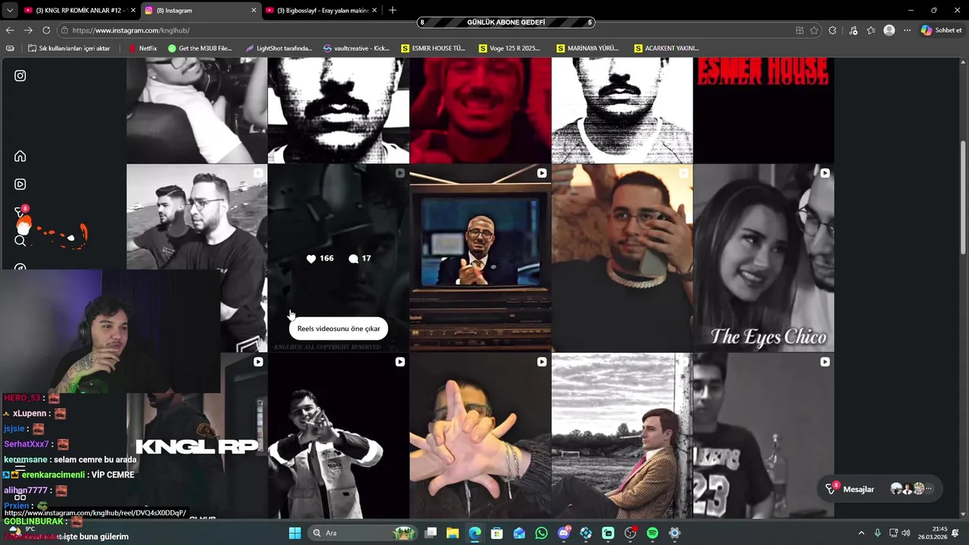Open Spotify from taskbar
Image resolution: width=969 pixels, height=545 pixels.
point(653,533)
